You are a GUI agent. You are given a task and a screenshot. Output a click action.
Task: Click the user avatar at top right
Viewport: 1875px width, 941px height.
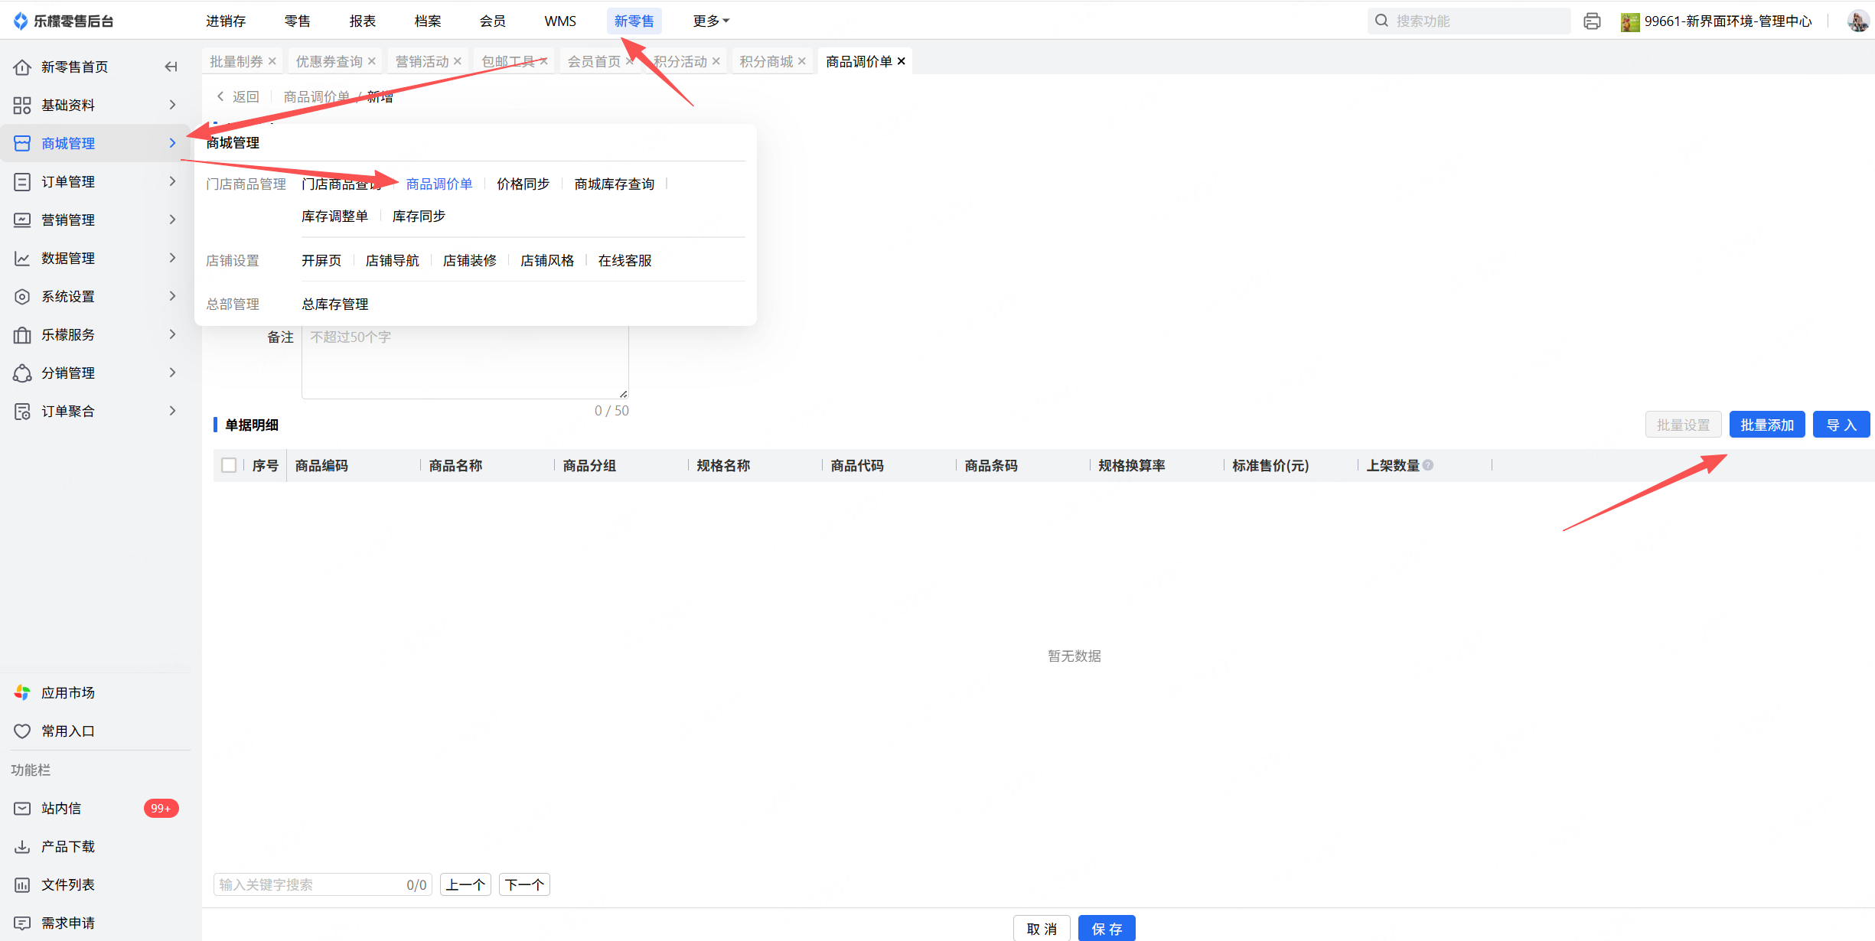coord(1857,21)
